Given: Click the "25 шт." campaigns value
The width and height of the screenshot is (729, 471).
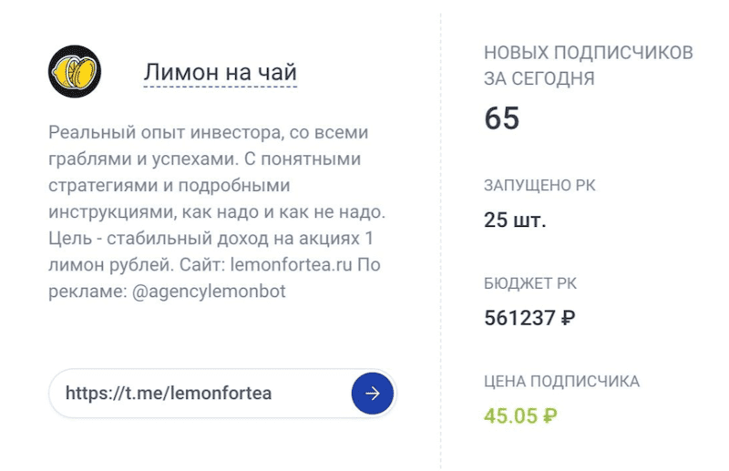Looking at the screenshot, I should tap(515, 220).
